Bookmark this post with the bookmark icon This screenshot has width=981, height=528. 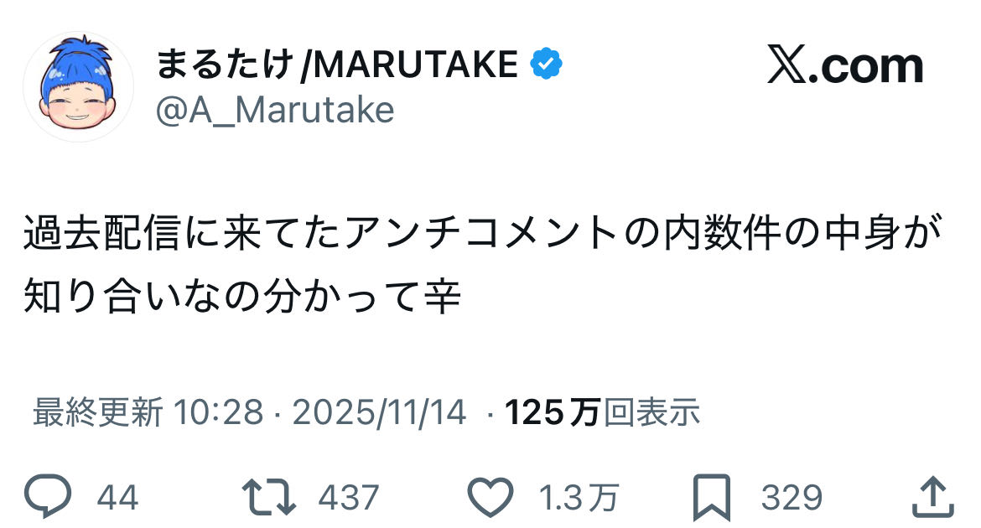[712, 497]
